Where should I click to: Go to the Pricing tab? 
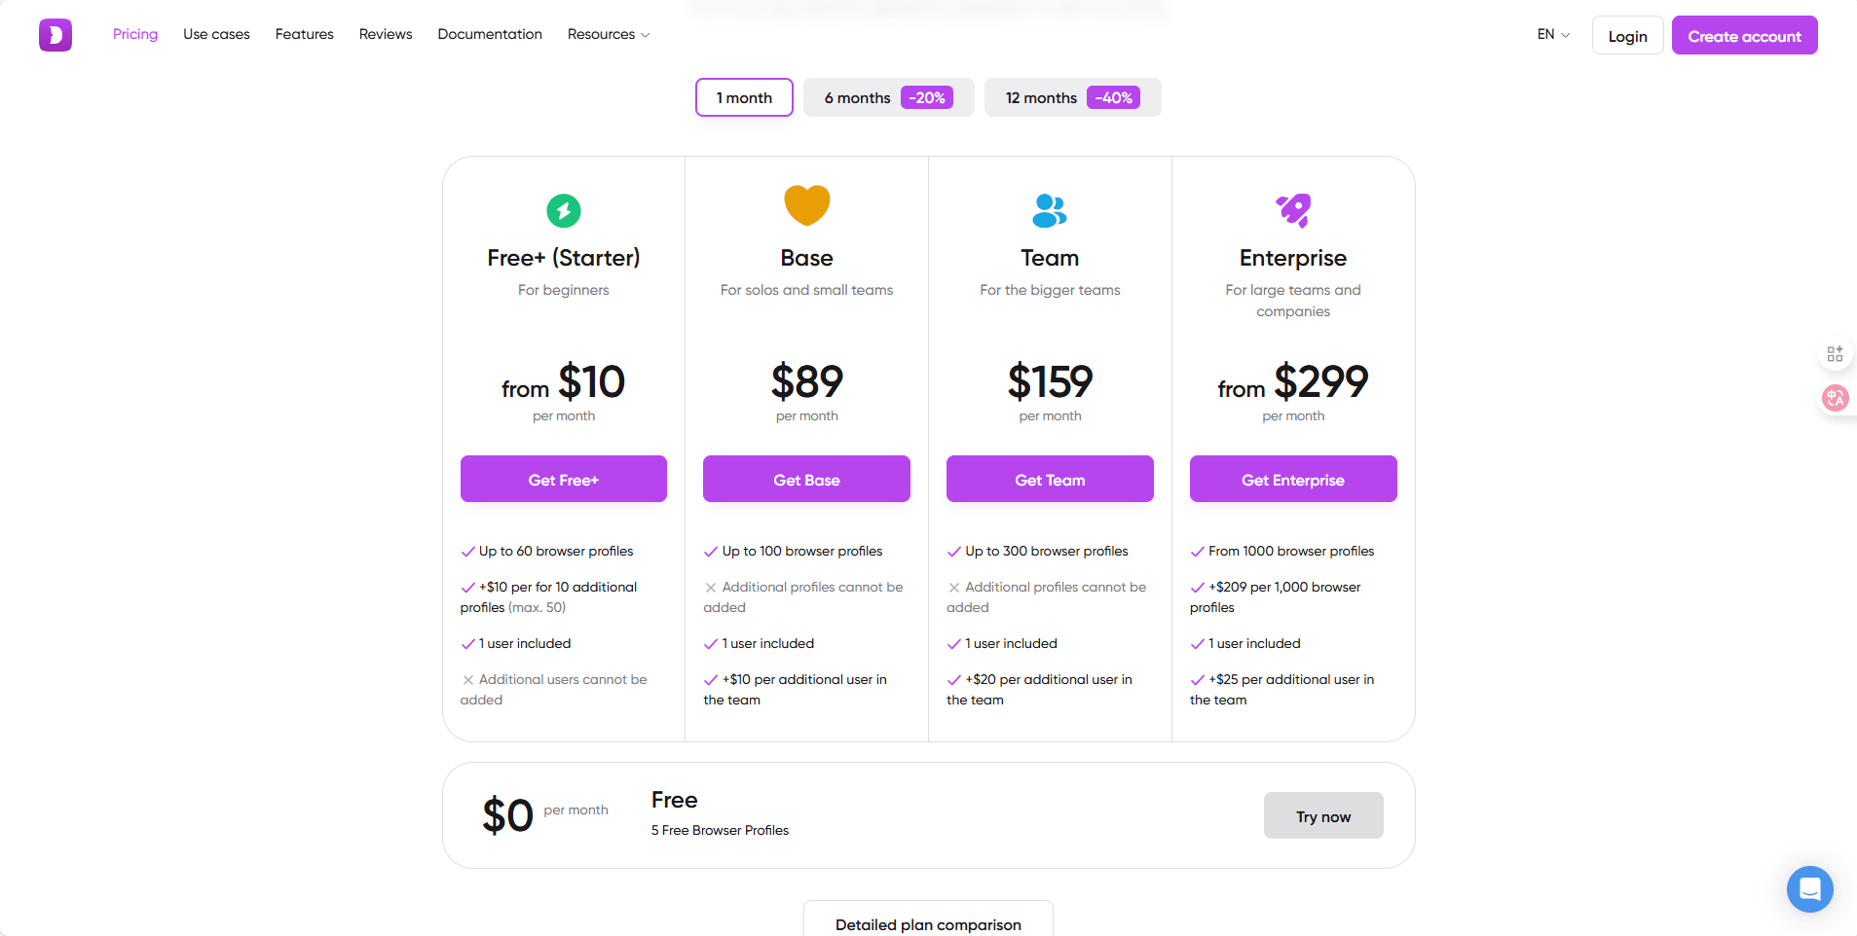tap(134, 34)
